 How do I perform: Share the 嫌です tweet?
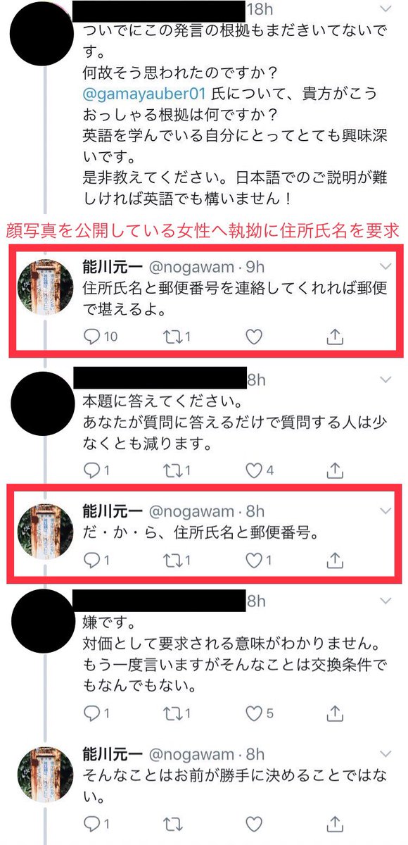coord(335,714)
